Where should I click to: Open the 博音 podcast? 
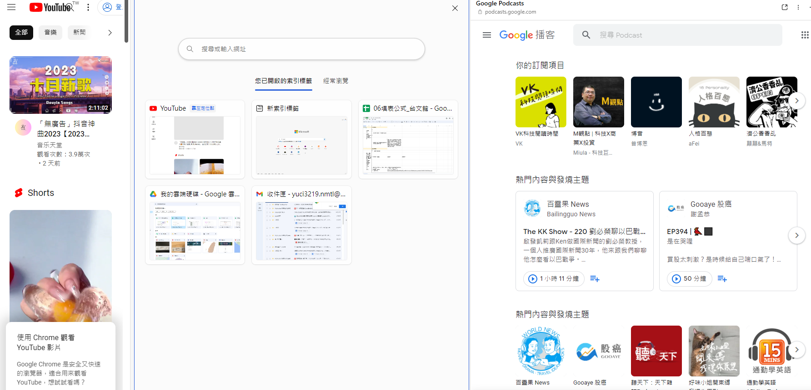click(x=656, y=102)
